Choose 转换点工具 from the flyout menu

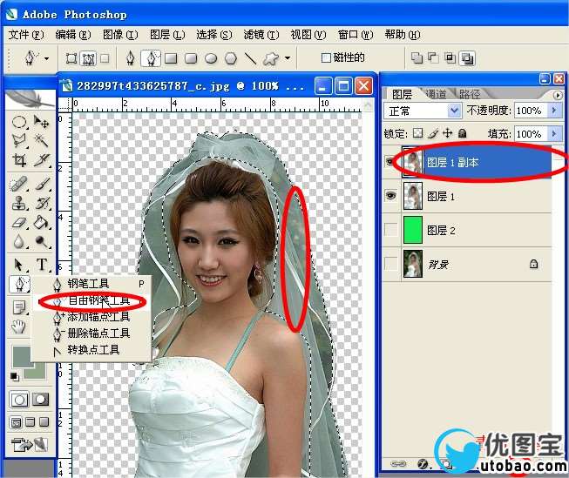pos(93,349)
